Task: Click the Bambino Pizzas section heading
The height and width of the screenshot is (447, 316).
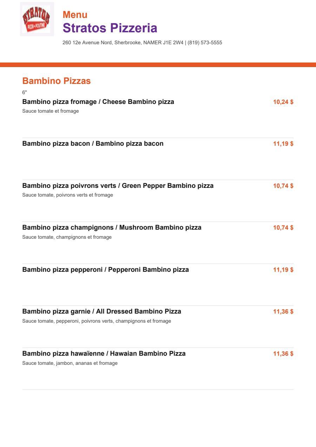Action: pos(57,81)
